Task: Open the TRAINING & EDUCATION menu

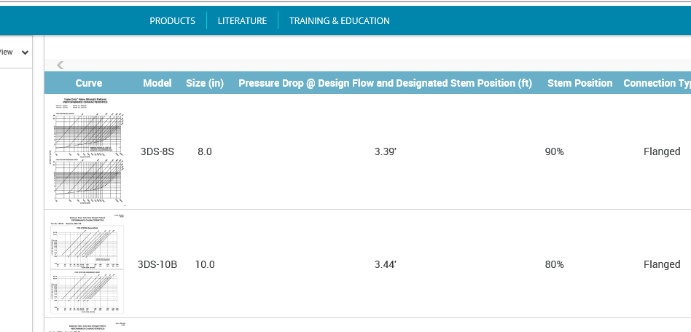Action: (x=340, y=20)
